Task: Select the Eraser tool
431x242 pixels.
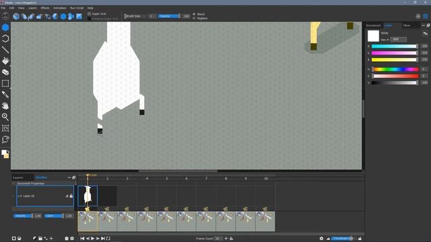Action: (x=5, y=72)
